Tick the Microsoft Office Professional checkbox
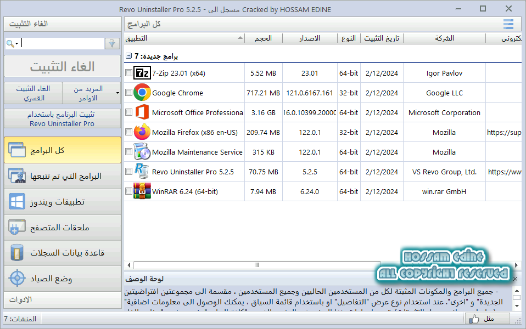526x329 pixels. [129, 112]
